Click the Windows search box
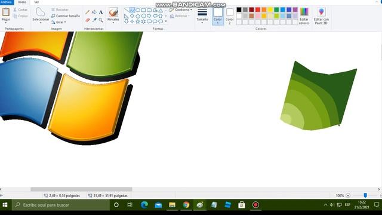The image size is (382, 215). [x=61, y=205]
